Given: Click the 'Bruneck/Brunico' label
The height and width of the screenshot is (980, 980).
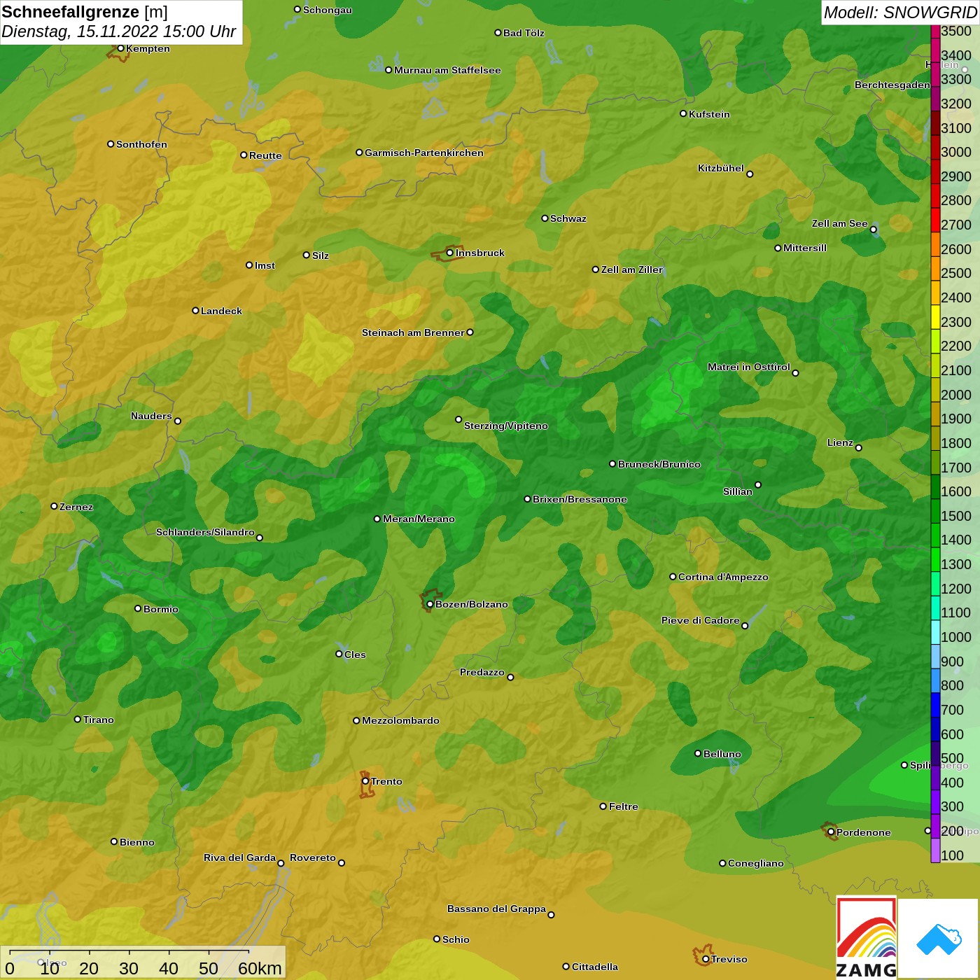Looking at the screenshot, I should click(659, 464).
